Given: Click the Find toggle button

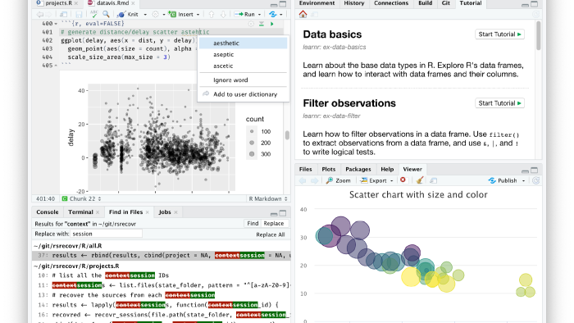Looking at the screenshot, I should coord(253,224).
